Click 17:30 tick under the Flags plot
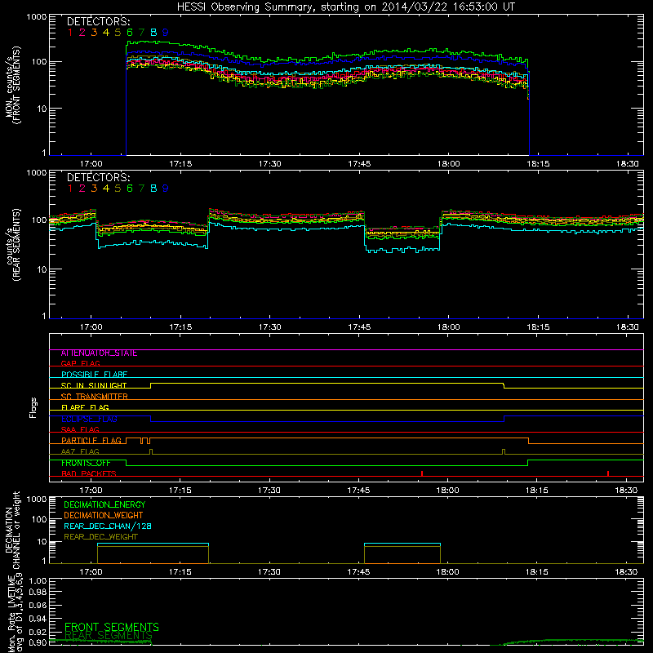Screen dimensions: 653x653 269,491
